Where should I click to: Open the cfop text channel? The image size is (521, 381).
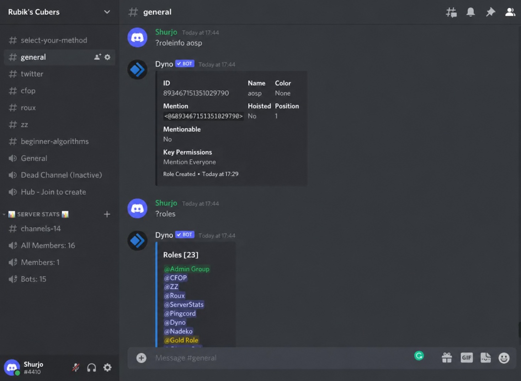59,91
